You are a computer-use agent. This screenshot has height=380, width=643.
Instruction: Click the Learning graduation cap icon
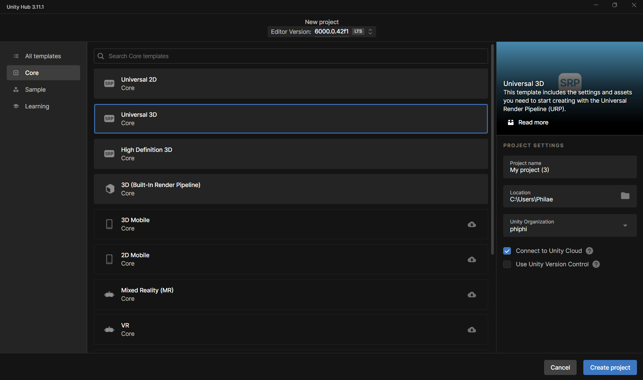[x=16, y=106]
